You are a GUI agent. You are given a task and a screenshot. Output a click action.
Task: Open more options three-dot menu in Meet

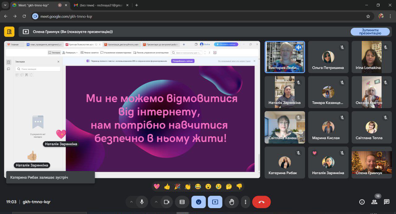pos(245,202)
